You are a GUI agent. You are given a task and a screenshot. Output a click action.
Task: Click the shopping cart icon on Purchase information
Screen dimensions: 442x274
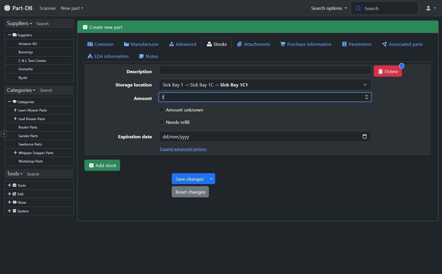click(x=283, y=44)
